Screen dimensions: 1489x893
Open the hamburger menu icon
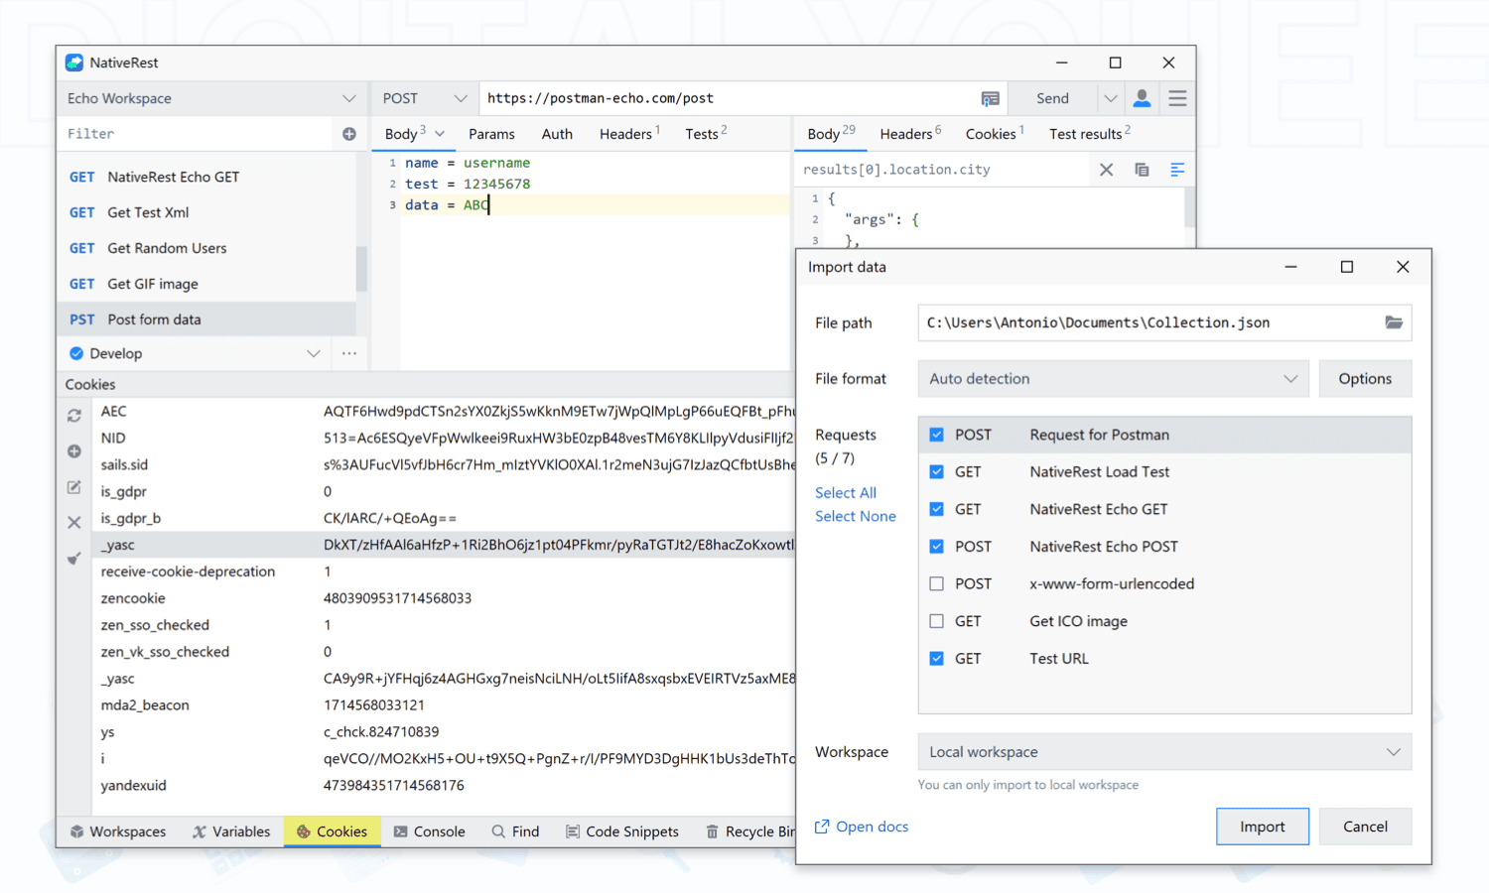pyautogui.click(x=1177, y=98)
